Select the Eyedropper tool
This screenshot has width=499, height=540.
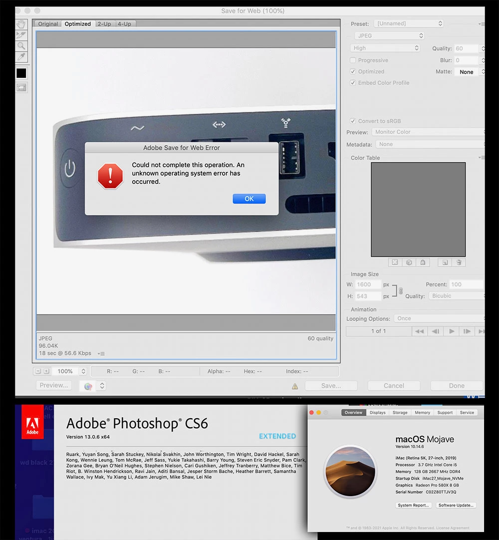coord(21,56)
